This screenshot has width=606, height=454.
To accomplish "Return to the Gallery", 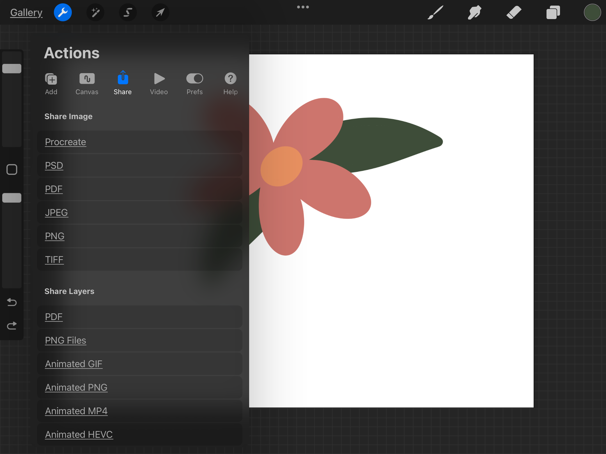I will [x=26, y=12].
